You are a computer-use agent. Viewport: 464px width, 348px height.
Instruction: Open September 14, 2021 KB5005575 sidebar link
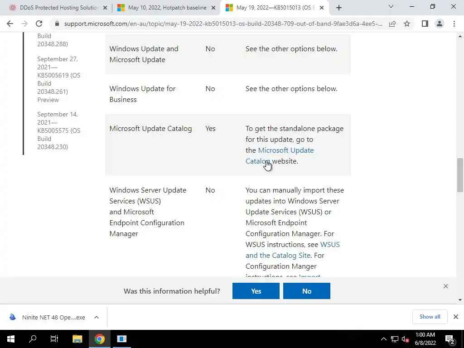[x=58, y=130]
